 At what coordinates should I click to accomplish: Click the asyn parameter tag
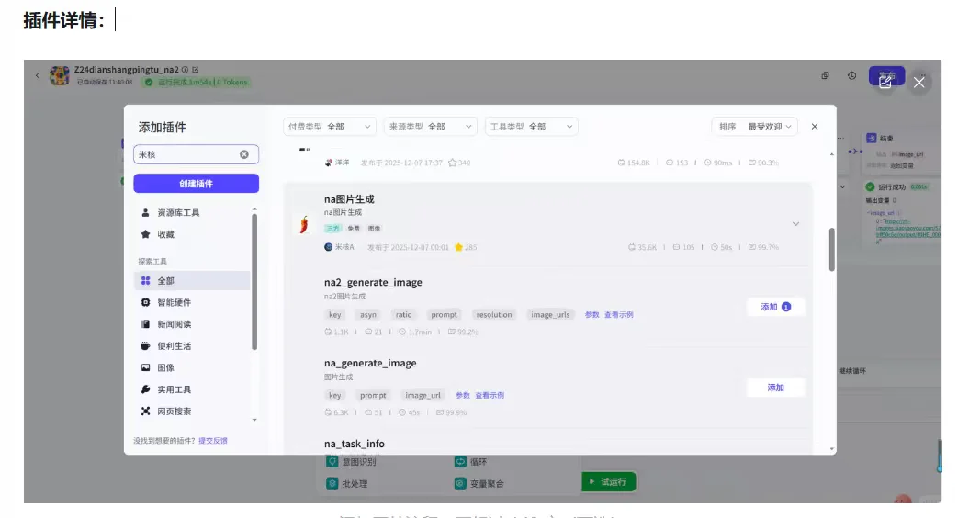[367, 315]
